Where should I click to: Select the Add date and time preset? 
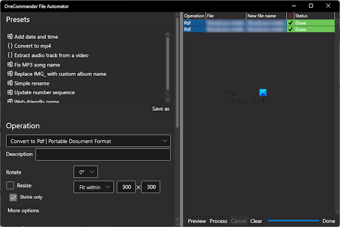36,36
